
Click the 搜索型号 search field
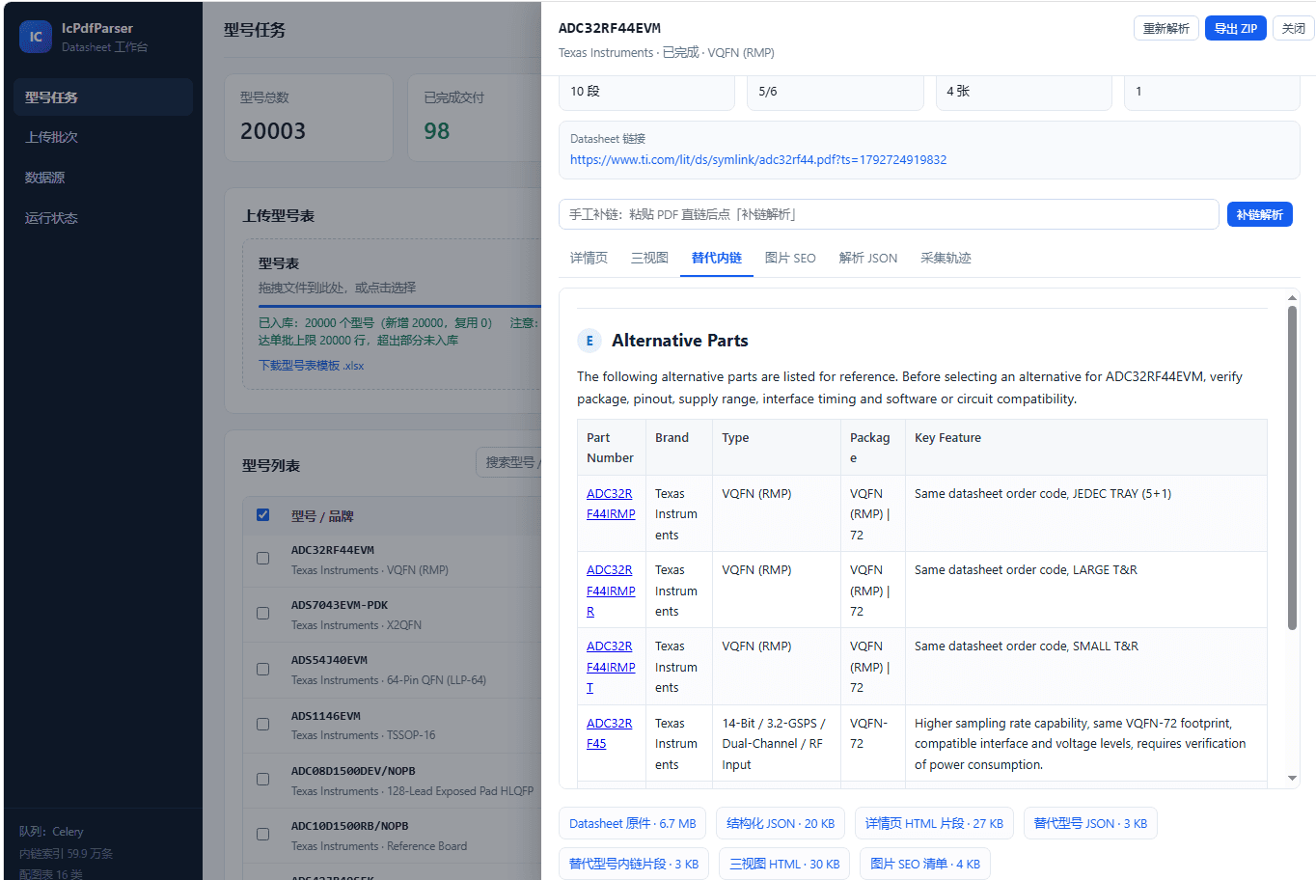click(x=509, y=462)
